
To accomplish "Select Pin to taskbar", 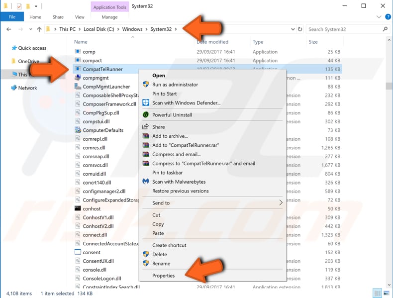I will click(168, 173).
